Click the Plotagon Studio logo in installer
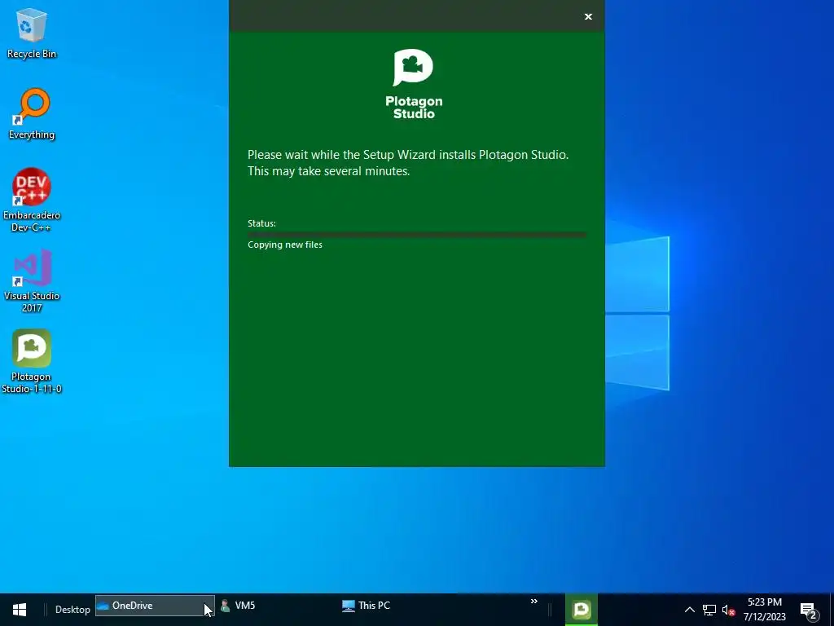834x626 pixels. [414, 84]
